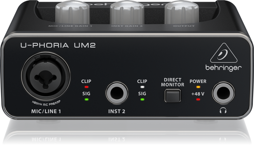Click the XLR combo input jack
Screen dimensions: 254x145
click(x=46, y=76)
